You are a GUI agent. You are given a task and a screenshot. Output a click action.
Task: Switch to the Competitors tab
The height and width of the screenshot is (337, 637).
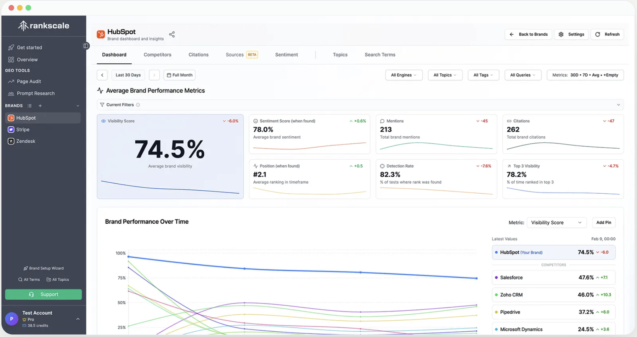tap(158, 55)
